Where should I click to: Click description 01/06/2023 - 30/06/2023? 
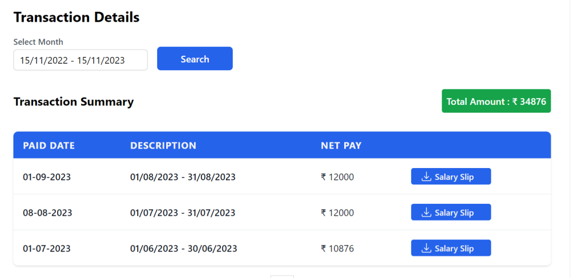(x=184, y=248)
